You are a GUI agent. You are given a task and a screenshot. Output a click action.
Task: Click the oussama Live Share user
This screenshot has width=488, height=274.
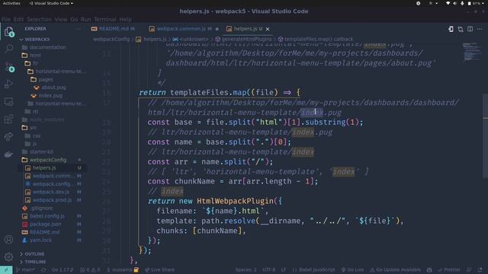click(122, 270)
